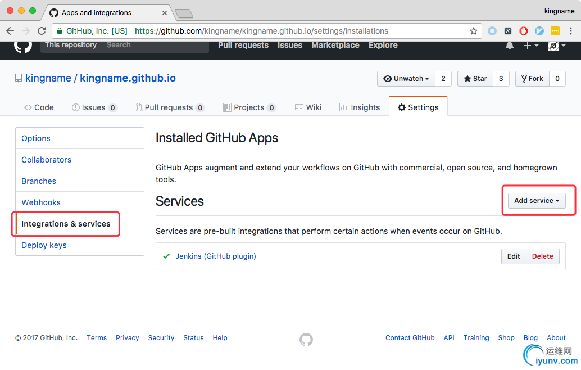Open the Blog footer link

click(x=530, y=338)
